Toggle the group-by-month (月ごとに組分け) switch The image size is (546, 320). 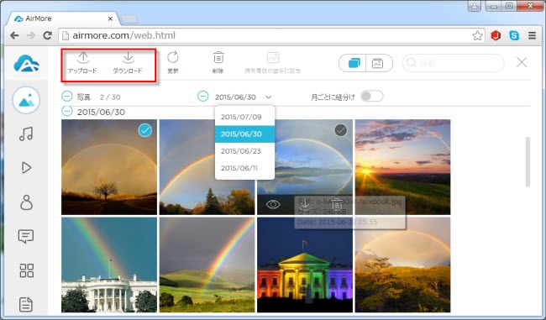pyautogui.click(x=372, y=96)
